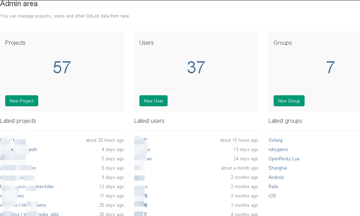The image size is (360, 216).
Task: Open the Android group link
Action: [x=276, y=177]
